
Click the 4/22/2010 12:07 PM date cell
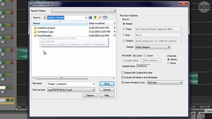100,32
